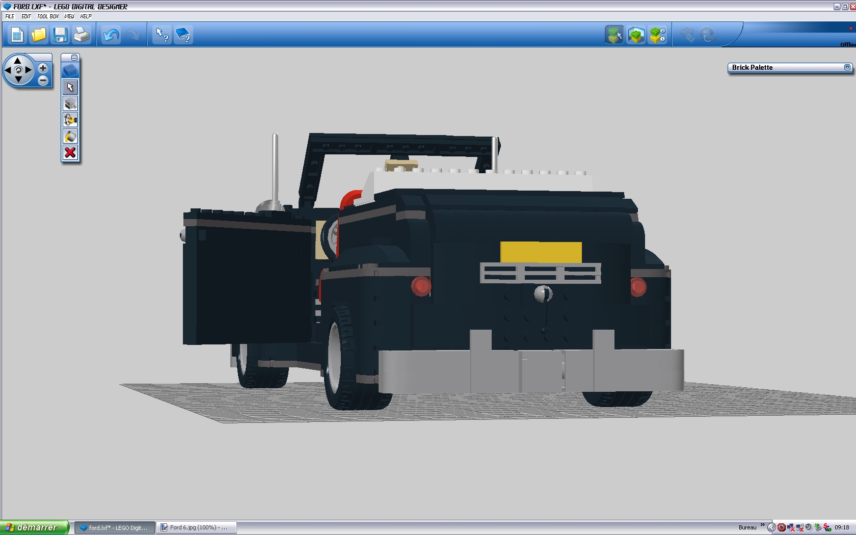This screenshot has height=535, width=856.
Task: Open the Help menu
Action: tap(86, 16)
